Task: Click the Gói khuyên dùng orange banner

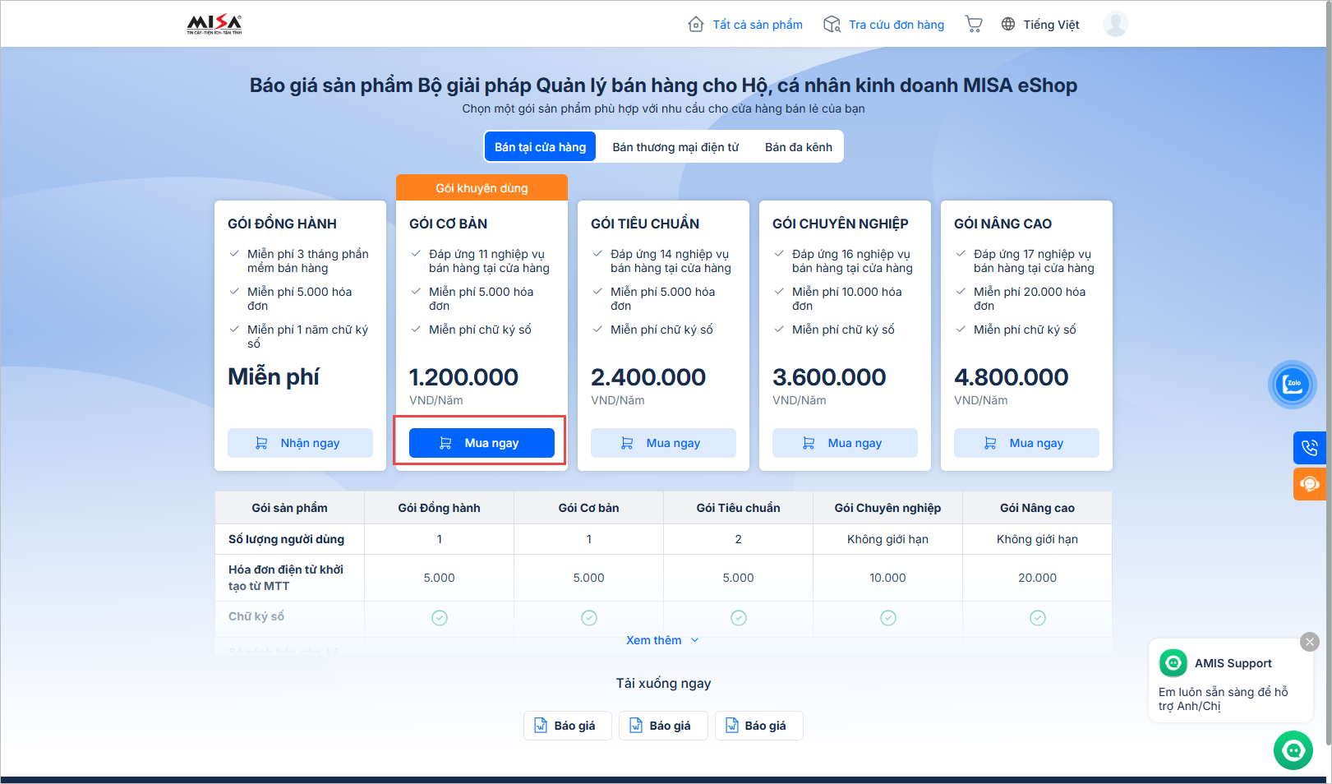Action: click(482, 187)
